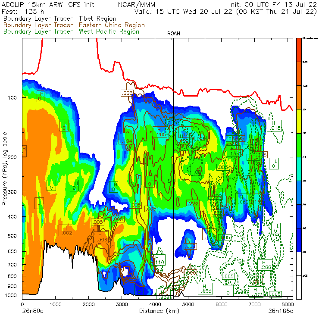Click the cyan segment of the colorbar
Image resolution: width=319 pixels, height=319 pixels.
point(299,169)
